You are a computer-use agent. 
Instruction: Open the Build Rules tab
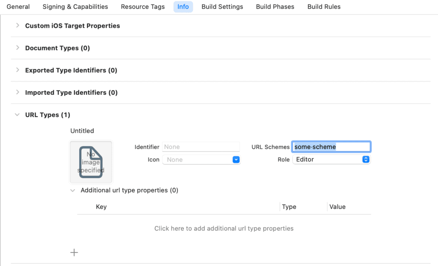click(x=324, y=7)
